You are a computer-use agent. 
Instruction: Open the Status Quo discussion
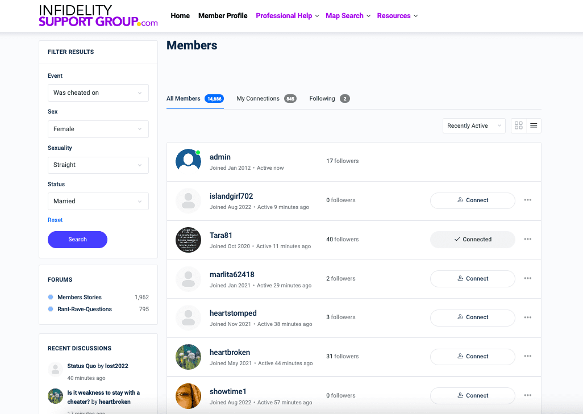81,366
